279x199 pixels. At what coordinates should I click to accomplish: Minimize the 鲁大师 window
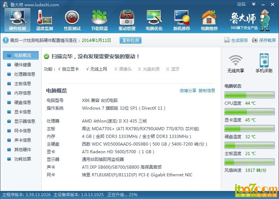pos(264,5)
